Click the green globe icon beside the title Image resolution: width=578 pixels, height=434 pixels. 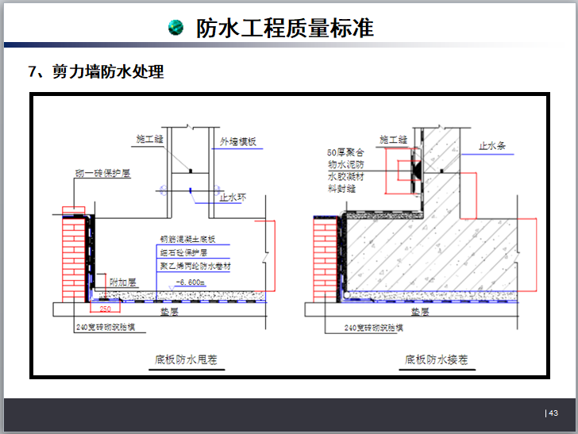[x=177, y=29]
